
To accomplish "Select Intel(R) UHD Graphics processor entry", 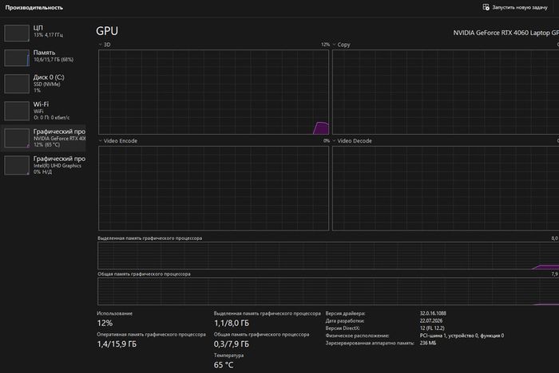I will tap(44, 165).
